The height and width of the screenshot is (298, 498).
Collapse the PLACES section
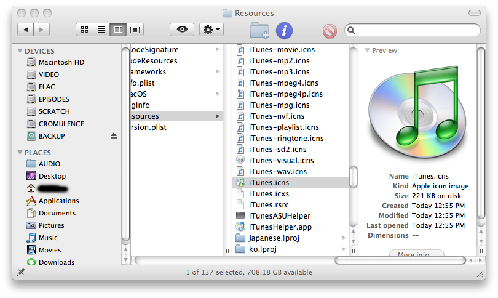[20, 153]
